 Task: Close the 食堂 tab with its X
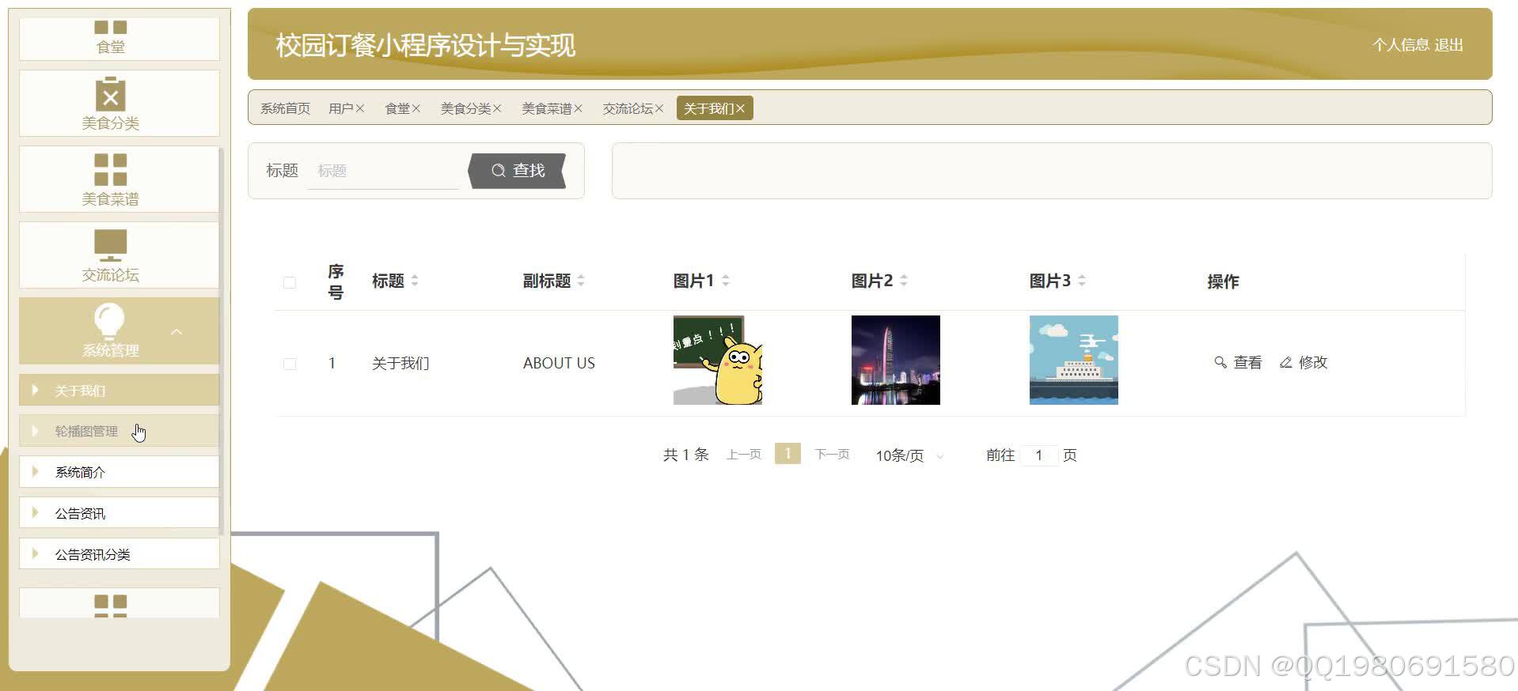click(x=416, y=109)
